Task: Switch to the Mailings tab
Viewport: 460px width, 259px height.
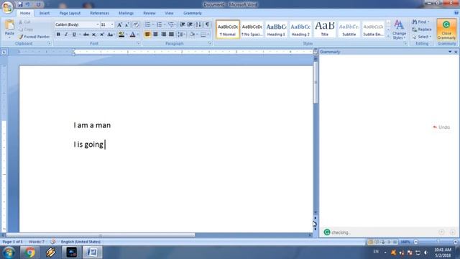Action: (x=126, y=13)
